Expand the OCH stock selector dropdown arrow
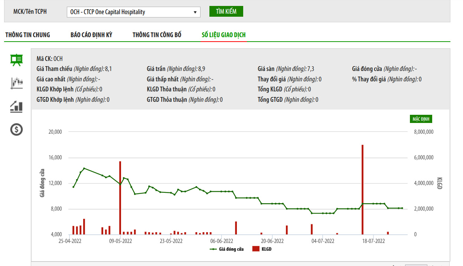The height and width of the screenshot is (266, 463). [x=195, y=12]
